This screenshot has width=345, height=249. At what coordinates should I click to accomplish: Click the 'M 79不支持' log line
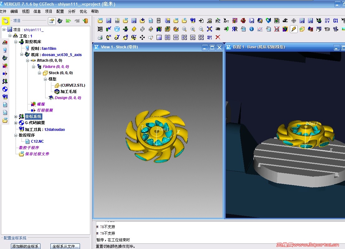pos(106,233)
